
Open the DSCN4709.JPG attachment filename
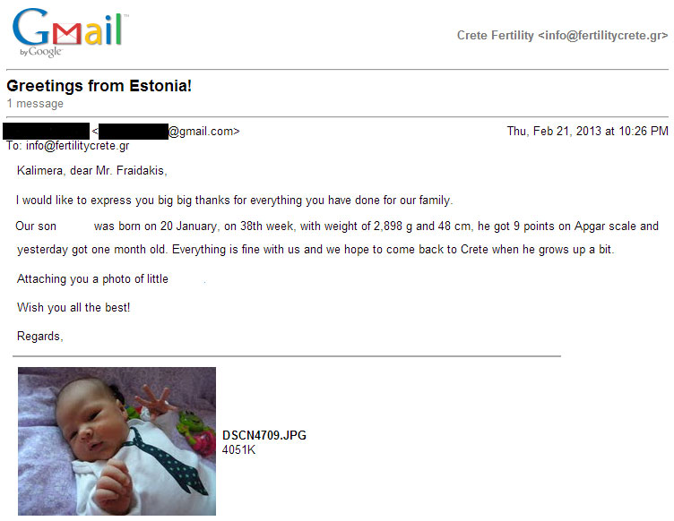(x=264, y=435)
